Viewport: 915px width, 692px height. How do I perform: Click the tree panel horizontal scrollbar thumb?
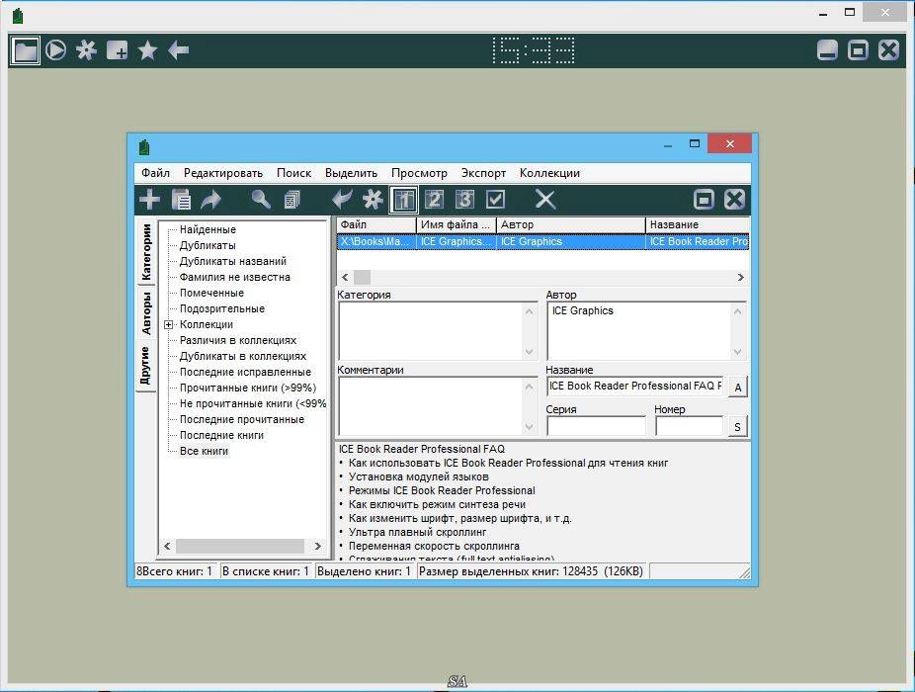pyautogui.click(x=240, y=546)
